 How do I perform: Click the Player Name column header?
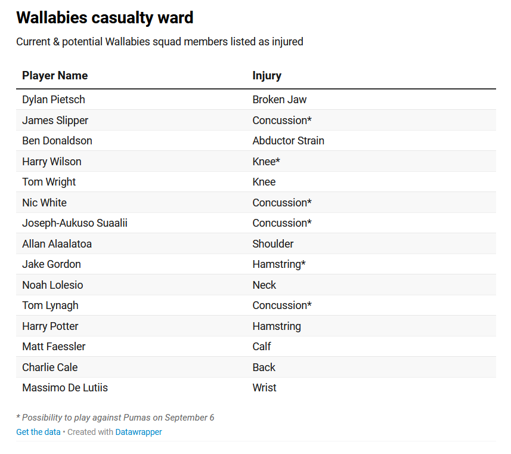click(x=55, y=76)
